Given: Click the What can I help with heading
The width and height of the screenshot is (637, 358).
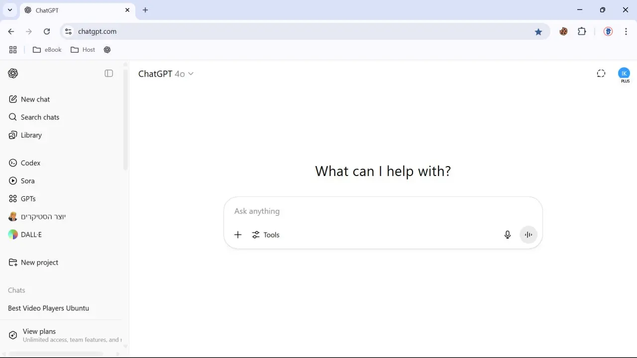Looking at the screenshot, I should (x=383, y=171).
